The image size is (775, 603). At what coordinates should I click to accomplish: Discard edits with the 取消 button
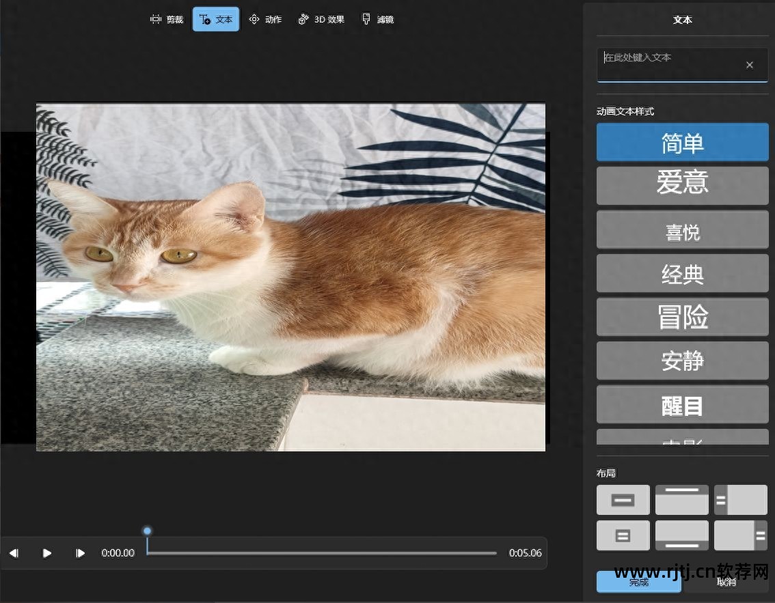[x=726, y=582]
